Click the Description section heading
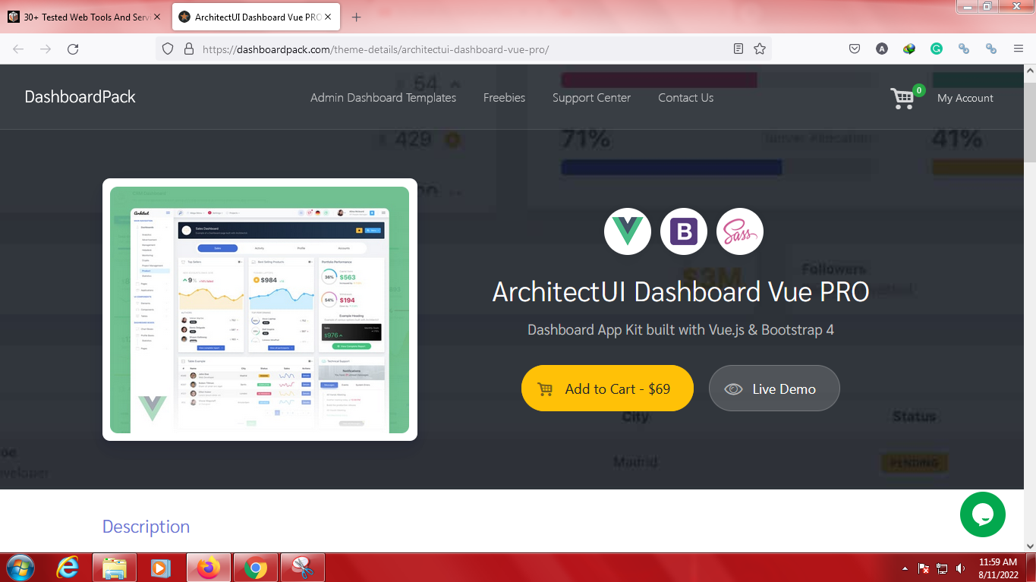Viewport: 1036px width, 582px height. click(146, 527)
